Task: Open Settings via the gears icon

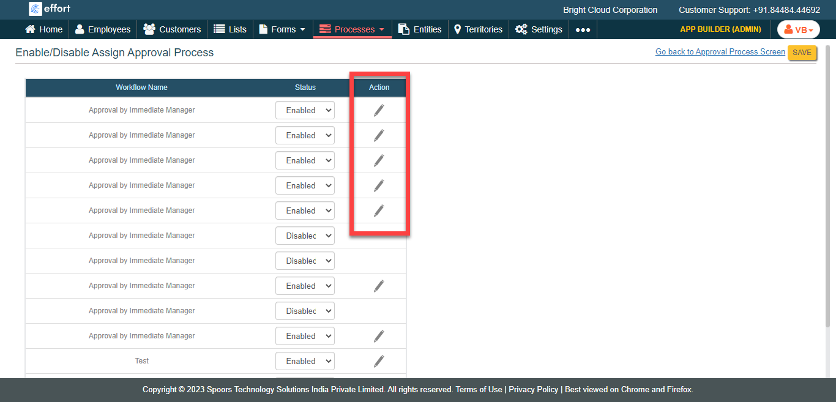Action: [521, 29]
